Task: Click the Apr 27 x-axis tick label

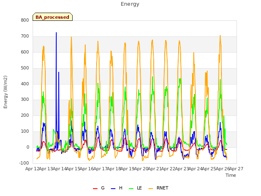Action: (x=237, y=169)
